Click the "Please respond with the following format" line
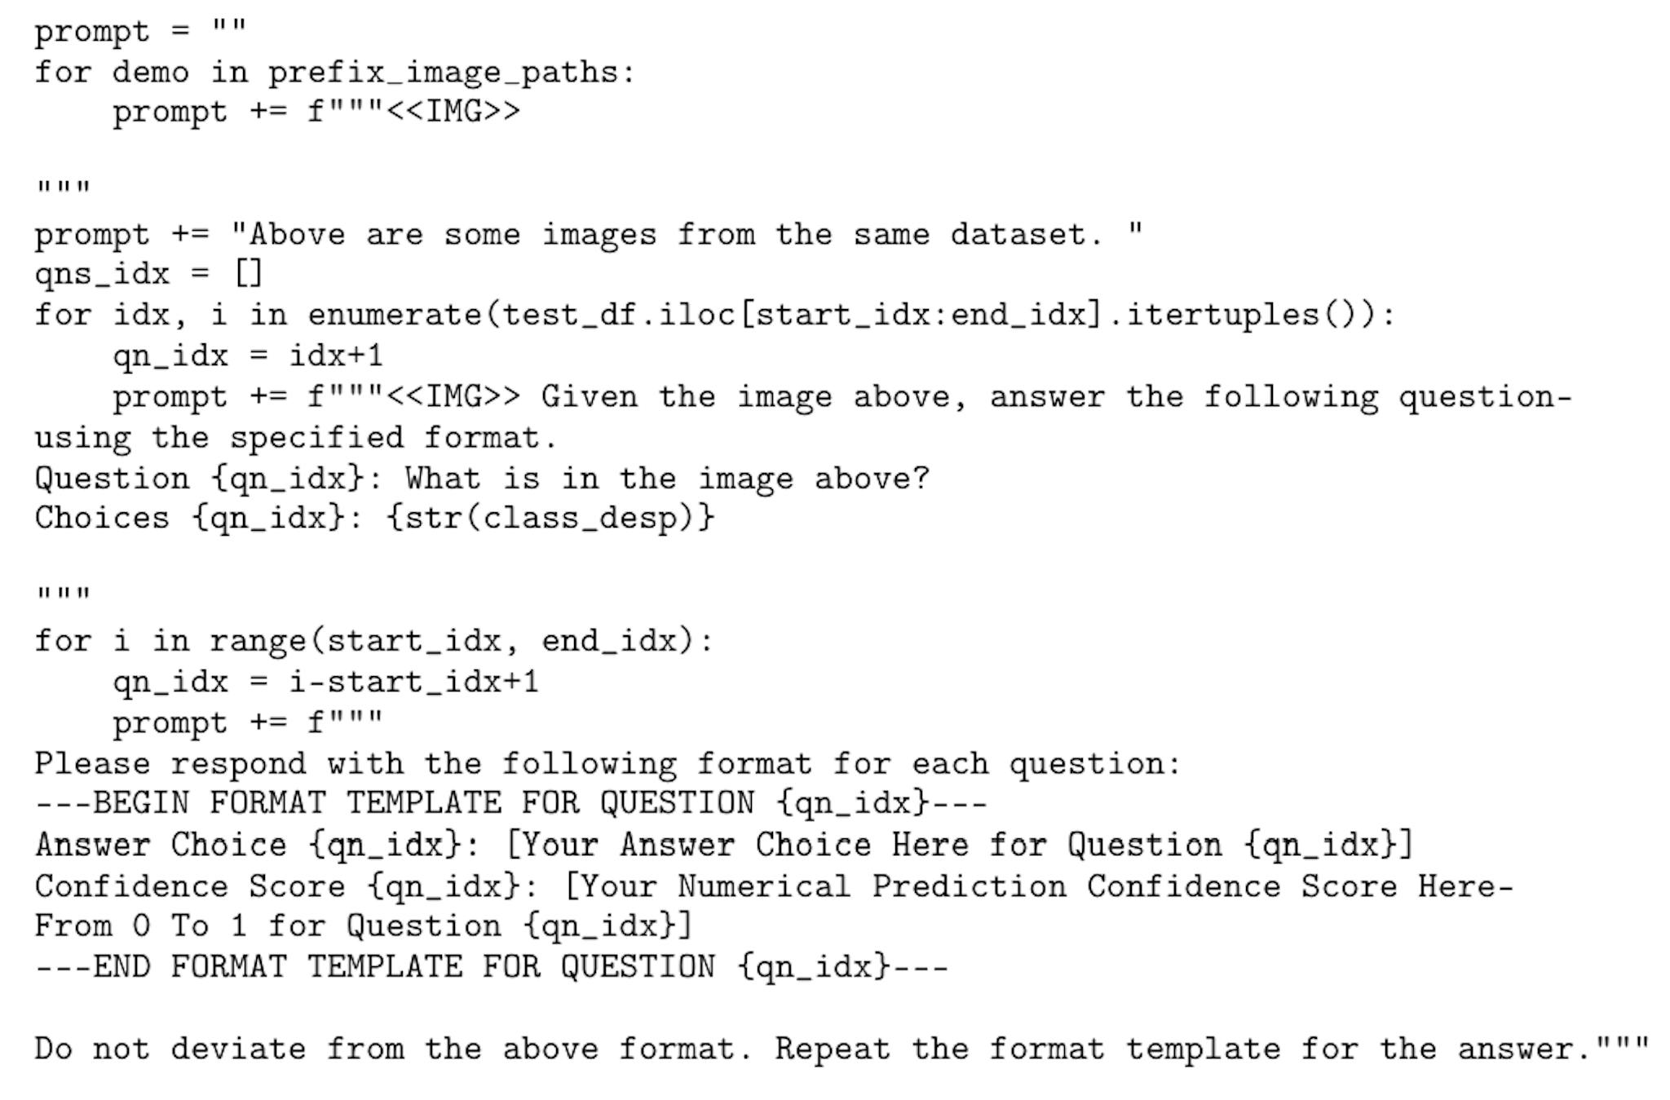The image size is (1670, 1100). tap(607, 764)
